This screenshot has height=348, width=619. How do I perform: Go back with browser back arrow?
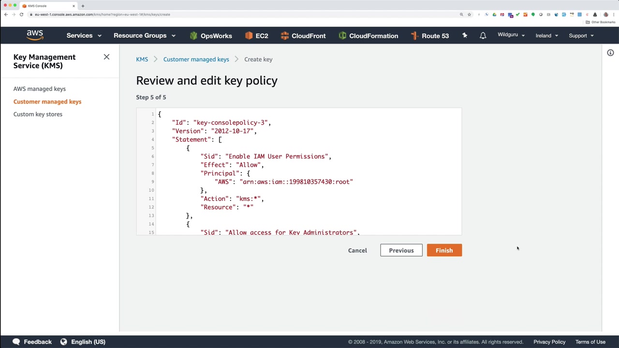click(6, 14)
